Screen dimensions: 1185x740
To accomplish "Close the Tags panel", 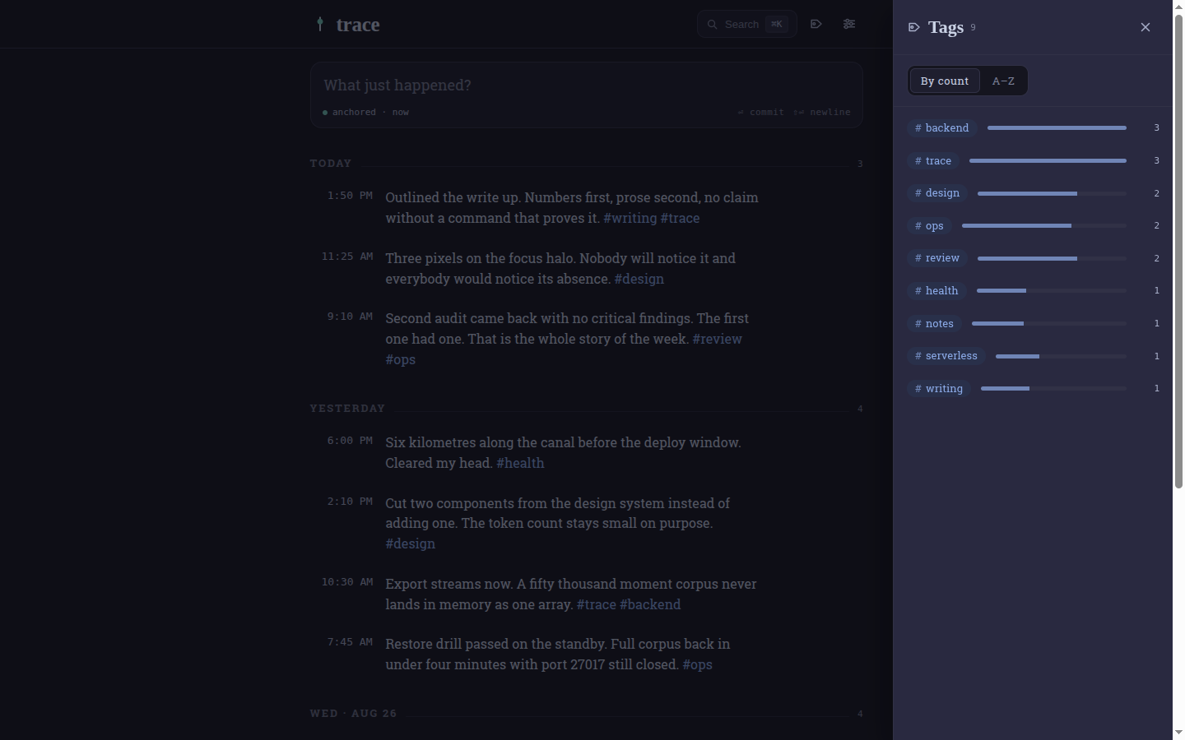I will point(1145,27).
